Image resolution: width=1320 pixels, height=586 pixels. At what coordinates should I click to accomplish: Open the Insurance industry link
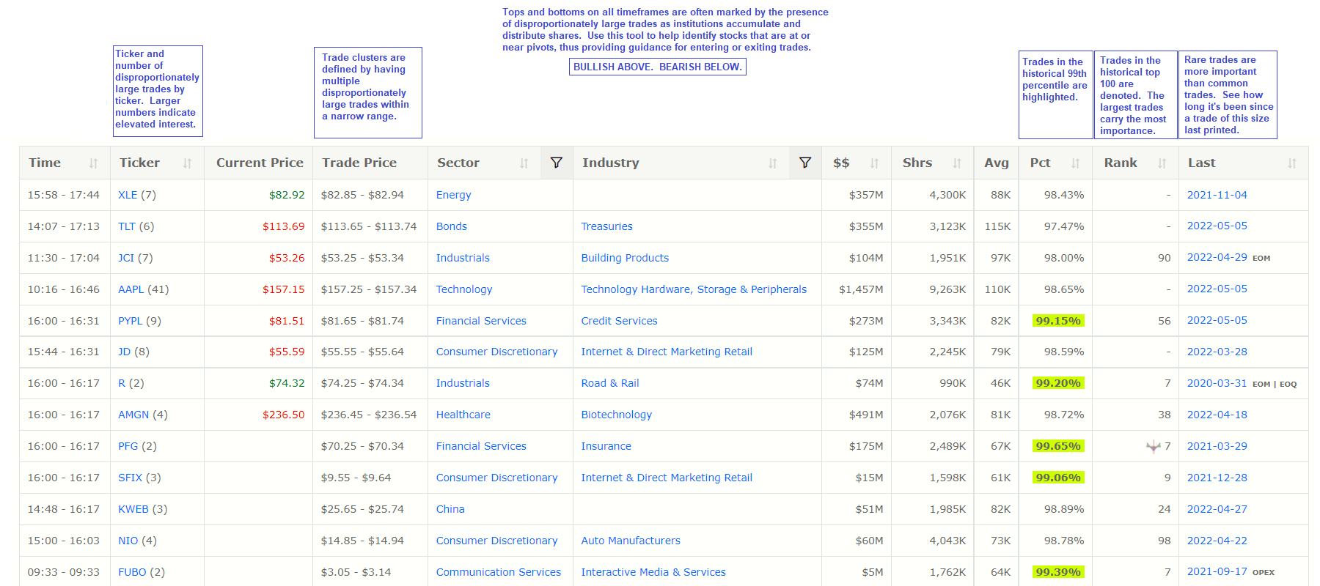tap(606, 446)
